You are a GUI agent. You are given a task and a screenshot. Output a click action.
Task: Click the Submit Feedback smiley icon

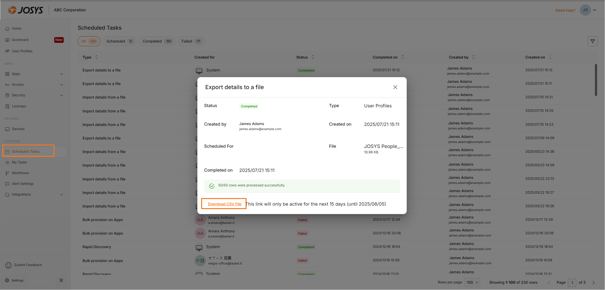[9, 265]
